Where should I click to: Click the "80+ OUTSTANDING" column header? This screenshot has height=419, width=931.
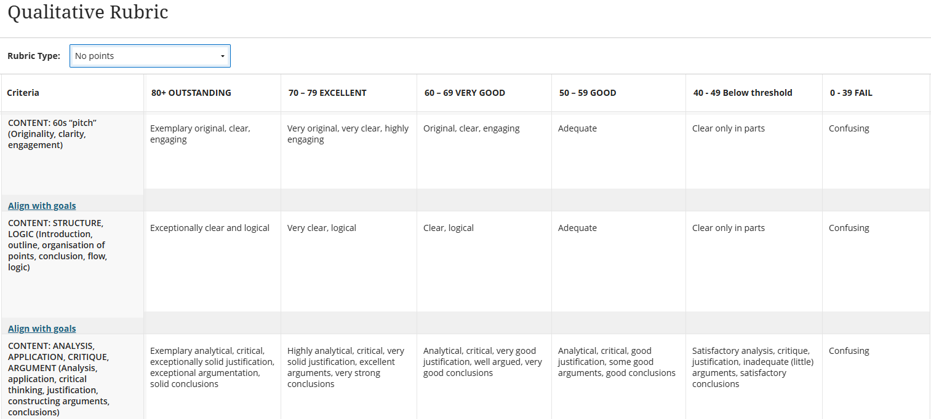pyautogui.click(x=191, y=93)
